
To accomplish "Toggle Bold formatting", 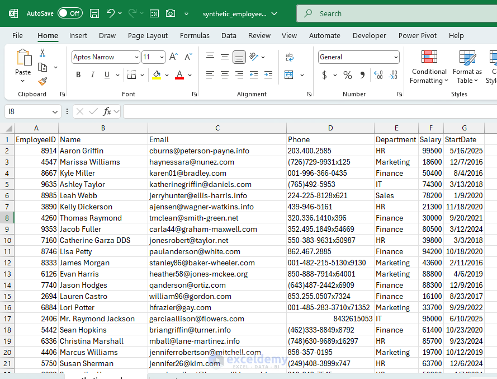I will click(78, 75).
